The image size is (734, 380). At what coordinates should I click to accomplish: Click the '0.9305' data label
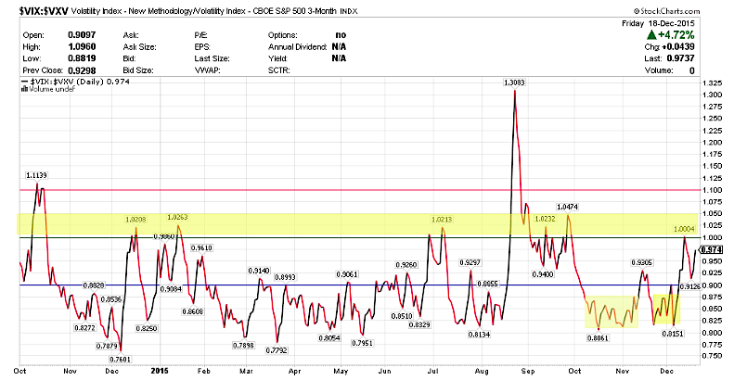[641, 262]
